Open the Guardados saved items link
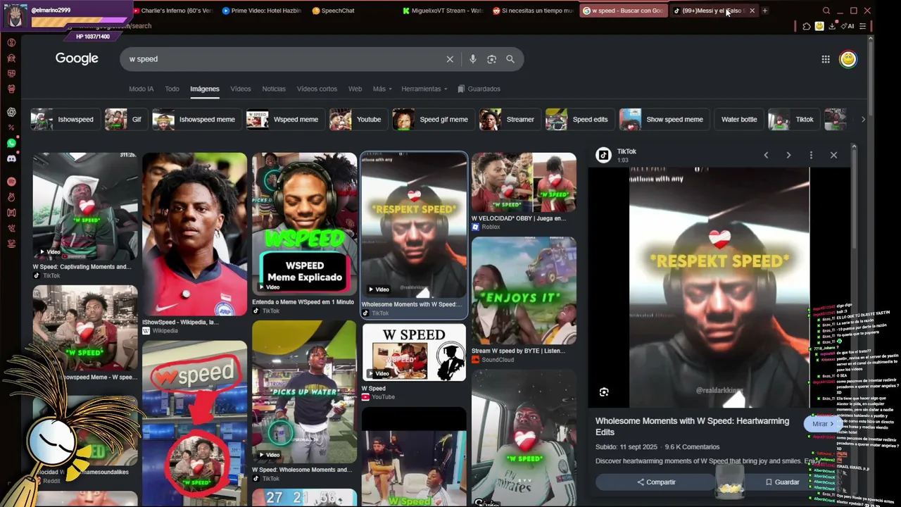 tap(479, 89)
